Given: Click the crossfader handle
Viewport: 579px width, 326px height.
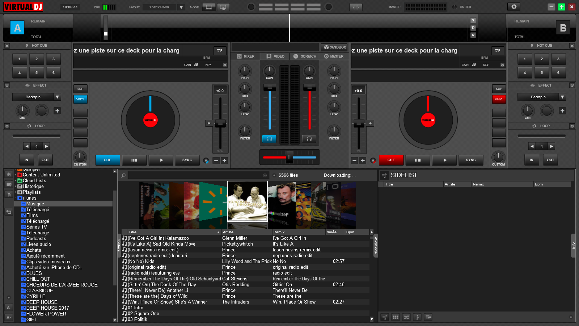Looking at the screenshot, I should pos(289,157).
